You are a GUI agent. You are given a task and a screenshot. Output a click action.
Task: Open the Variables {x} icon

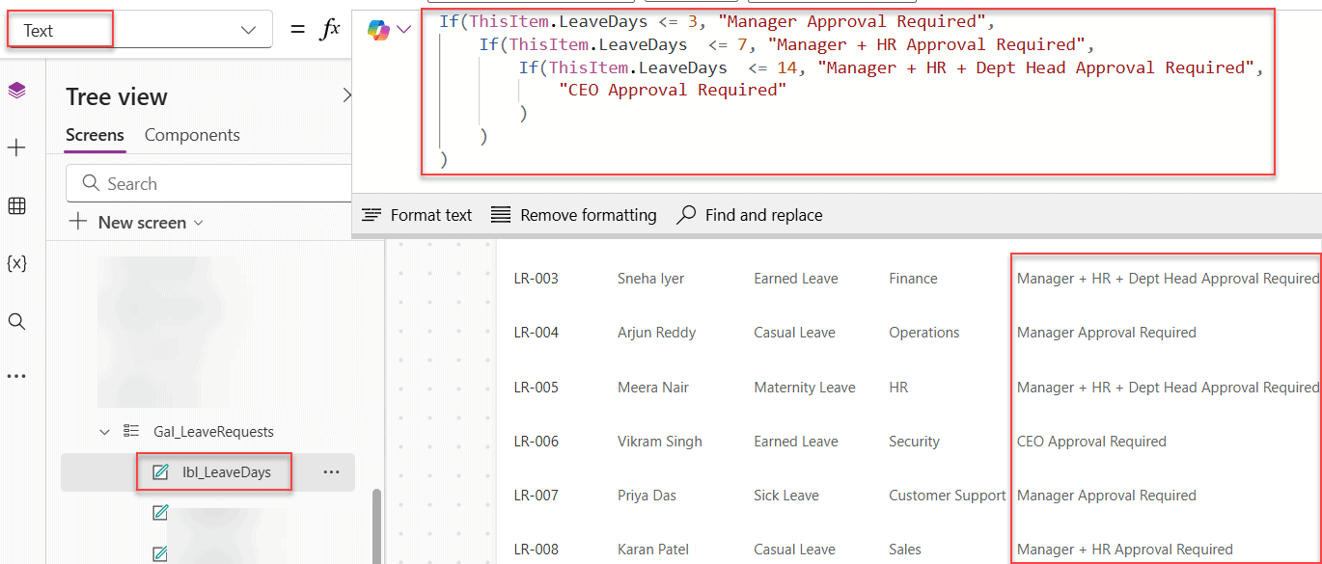16,263
